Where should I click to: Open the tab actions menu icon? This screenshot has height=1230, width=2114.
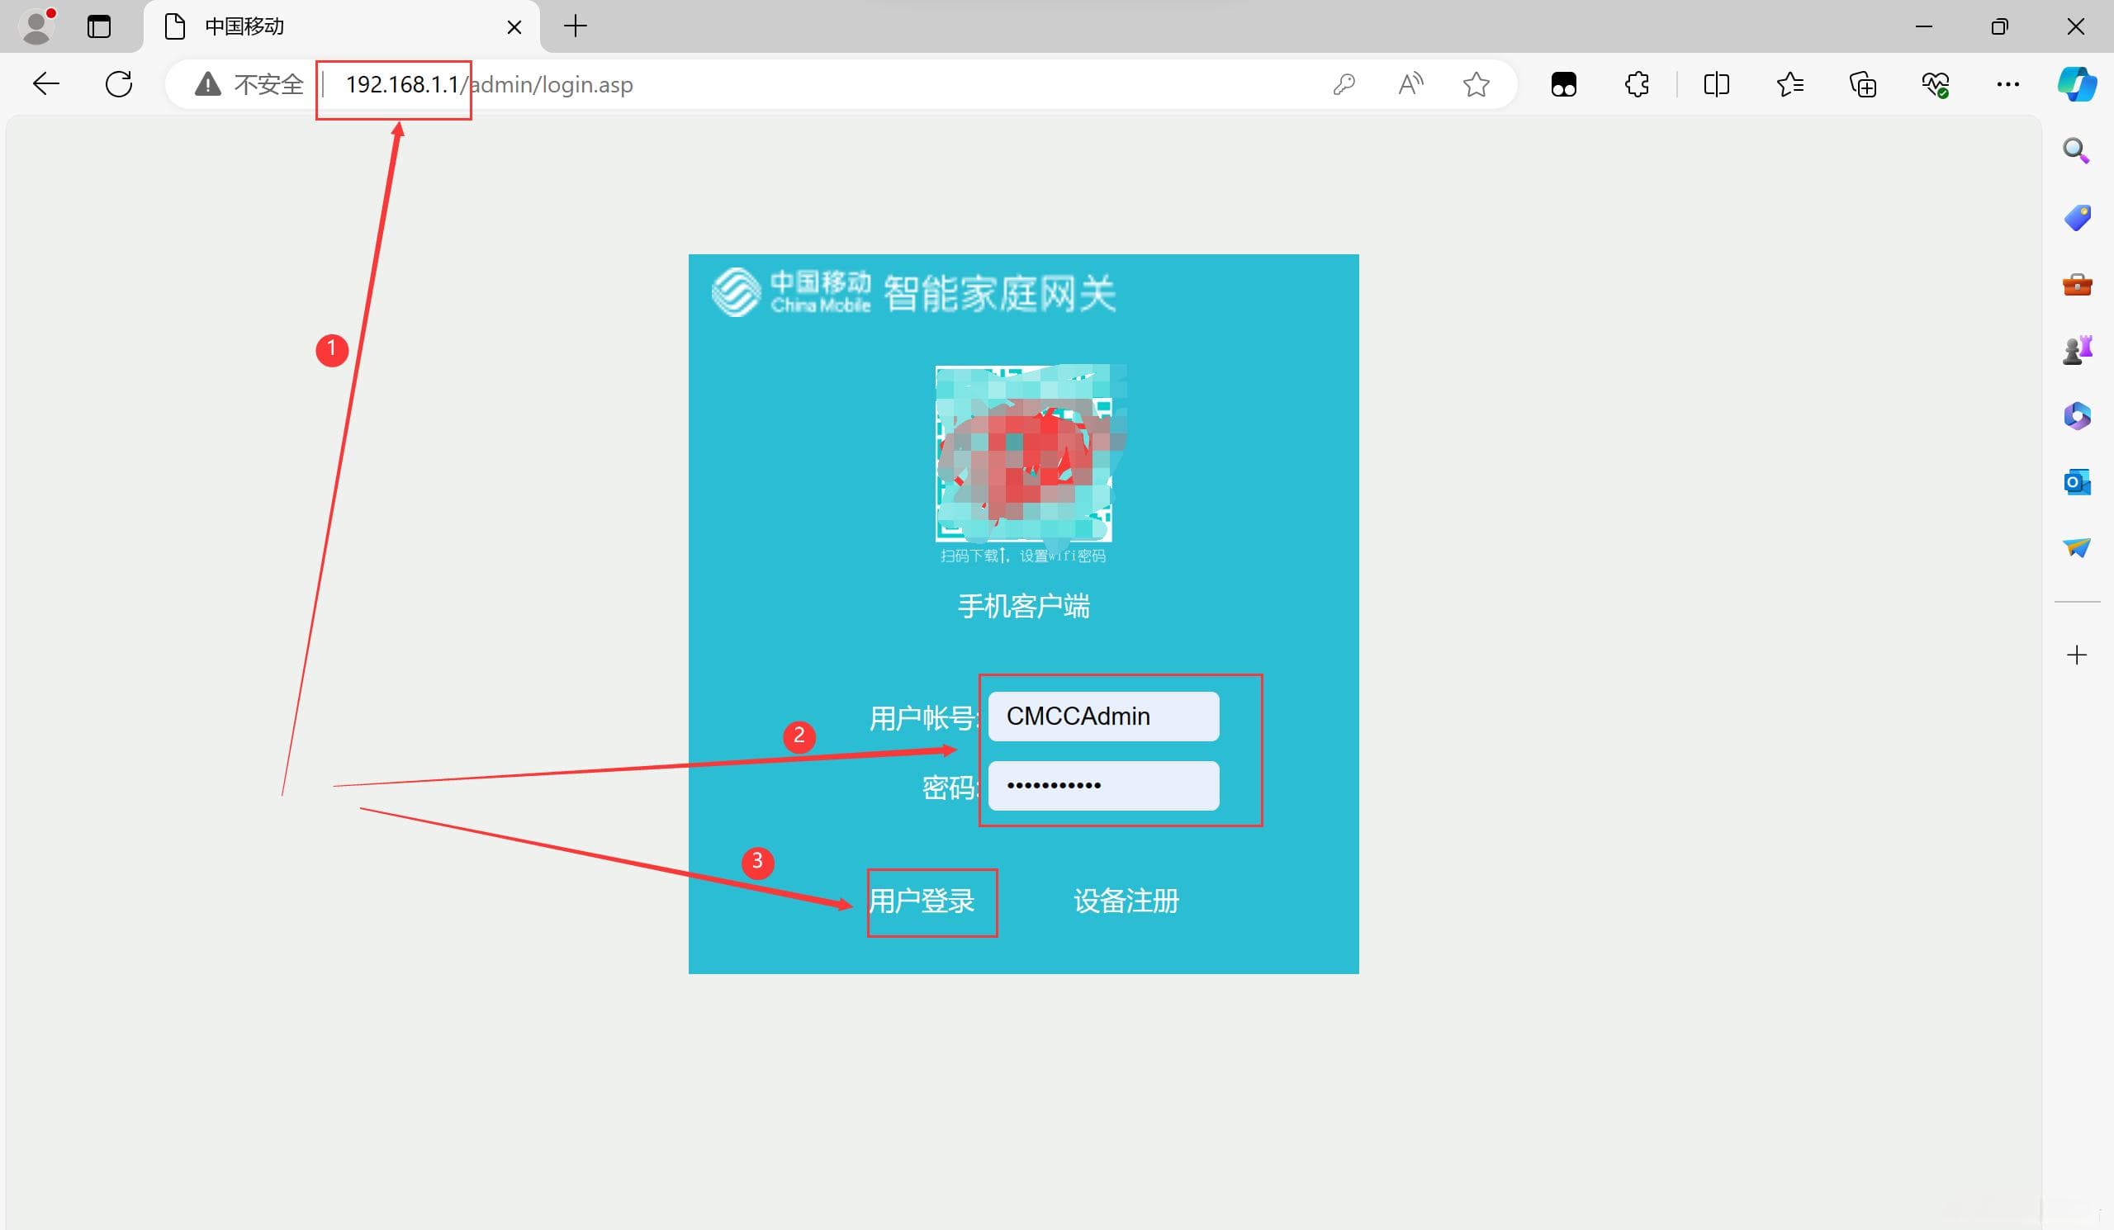tap(99, 27)
